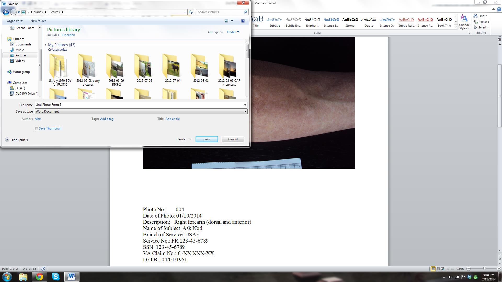This screenshot has width=502, height=282.
Task: Open Google Chrome from the taskbar
Action: click(x=39, y=277)
